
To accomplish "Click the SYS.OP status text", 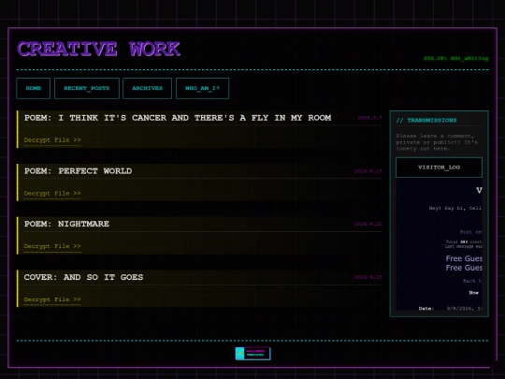I will (x=455, y=58).
